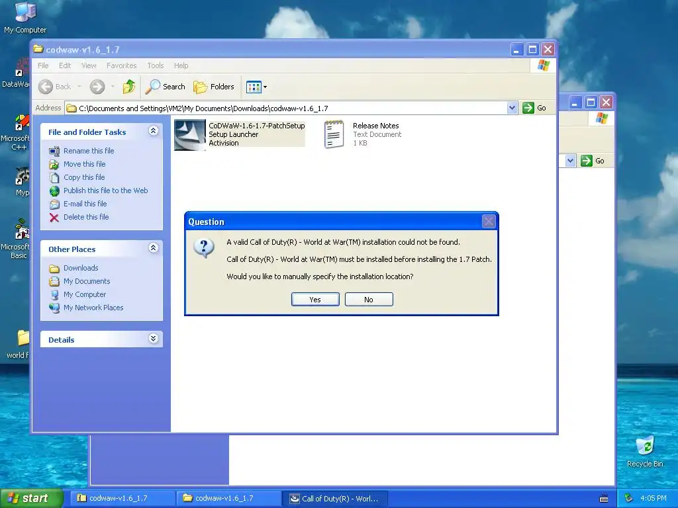Click the red X delete icon
The width and height of the screenshot is (678, 508).
pyautogui.click(x=54, y=217)
